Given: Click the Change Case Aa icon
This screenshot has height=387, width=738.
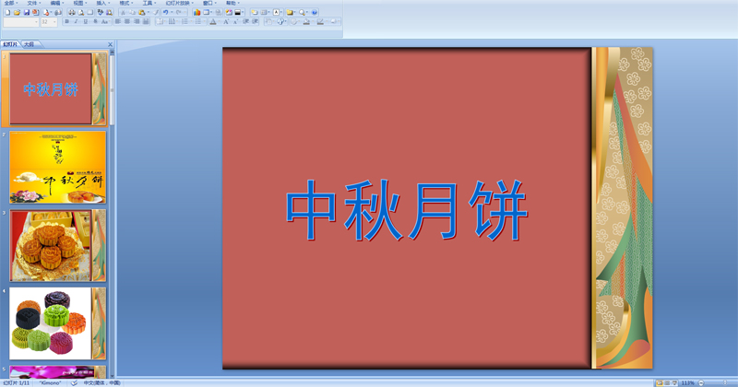Looking at the screenshot, I should (x=104, y=21).
